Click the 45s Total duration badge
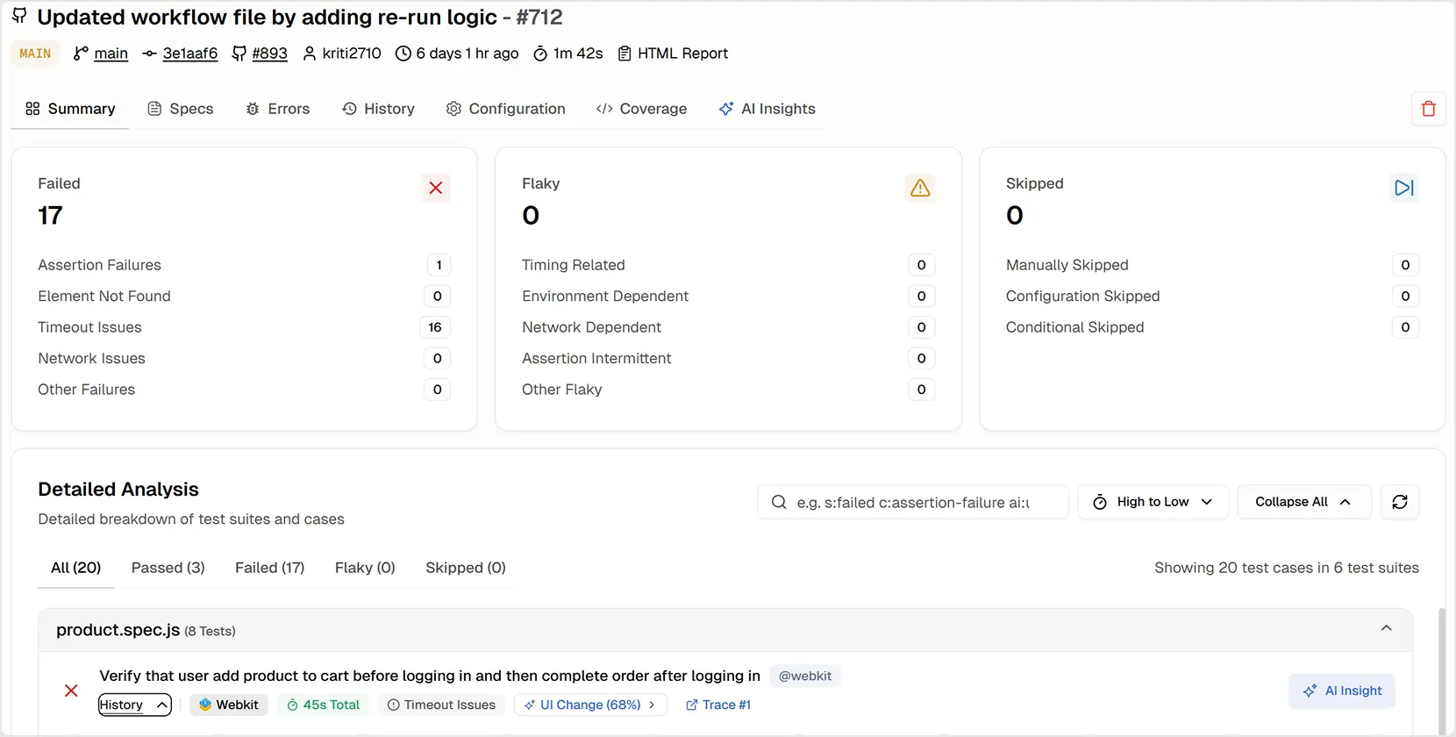1456x737 pixels. (324, 705)
